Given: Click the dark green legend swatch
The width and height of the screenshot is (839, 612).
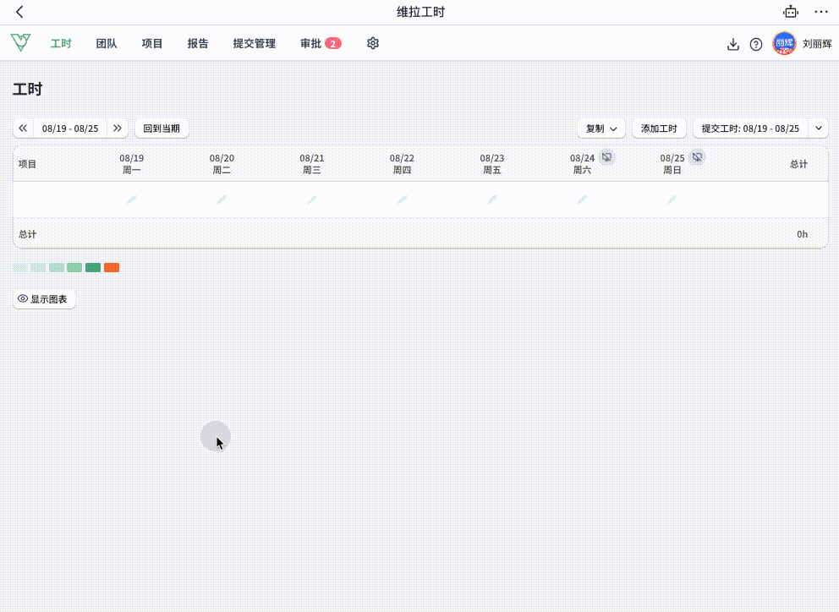Looking at the screenshot, I should point(93,267).
